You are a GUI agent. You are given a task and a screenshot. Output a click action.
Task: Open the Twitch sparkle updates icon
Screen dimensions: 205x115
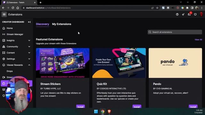(x=183, y=14)
